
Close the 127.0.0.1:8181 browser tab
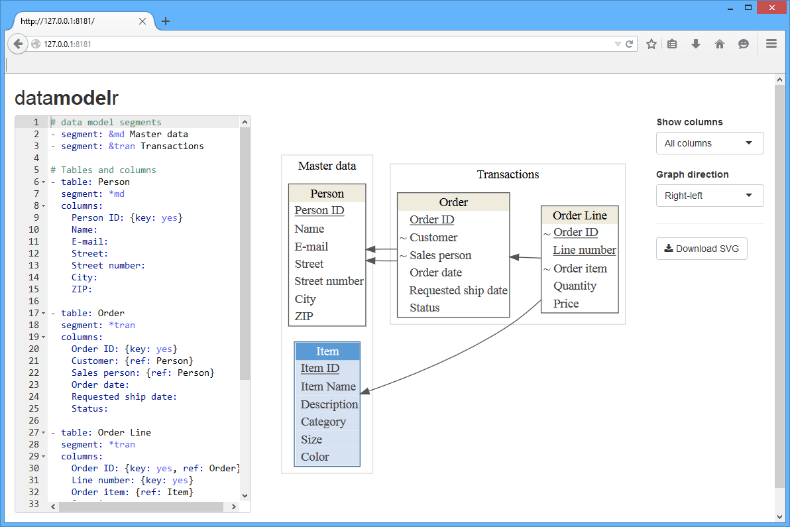point(142,21)
